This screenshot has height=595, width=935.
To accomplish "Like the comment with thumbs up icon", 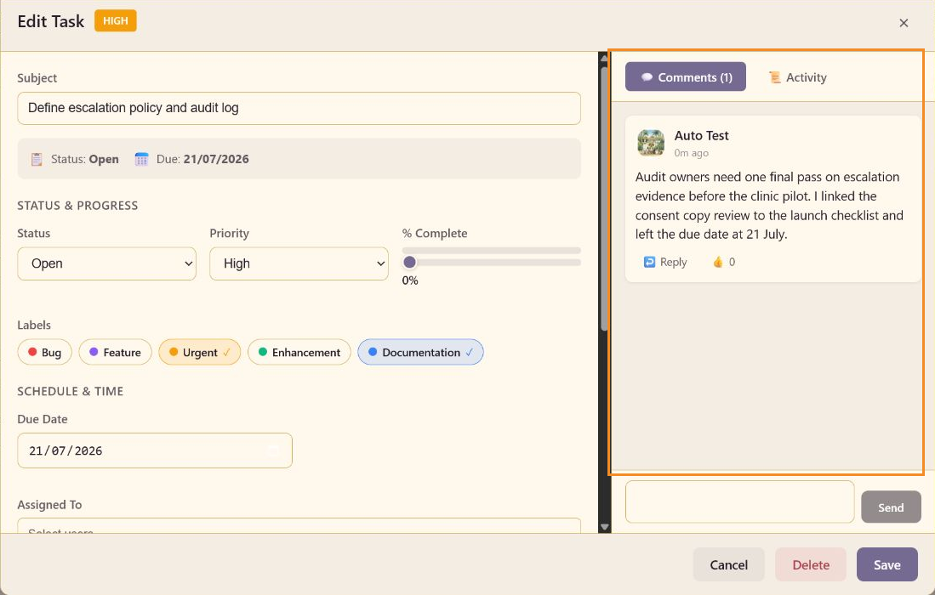I will click(x=718, y=262).
